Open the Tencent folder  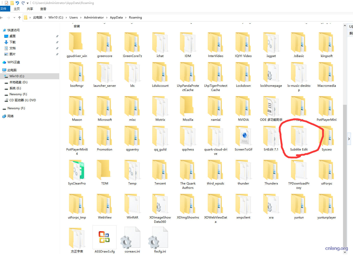tap(160, 172)
